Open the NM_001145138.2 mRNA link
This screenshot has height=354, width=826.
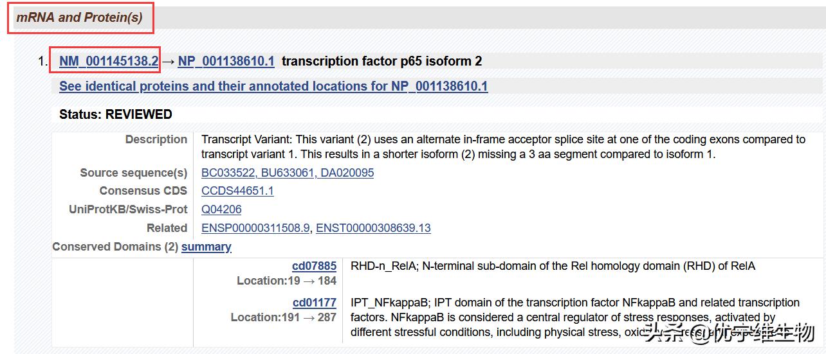109,61
